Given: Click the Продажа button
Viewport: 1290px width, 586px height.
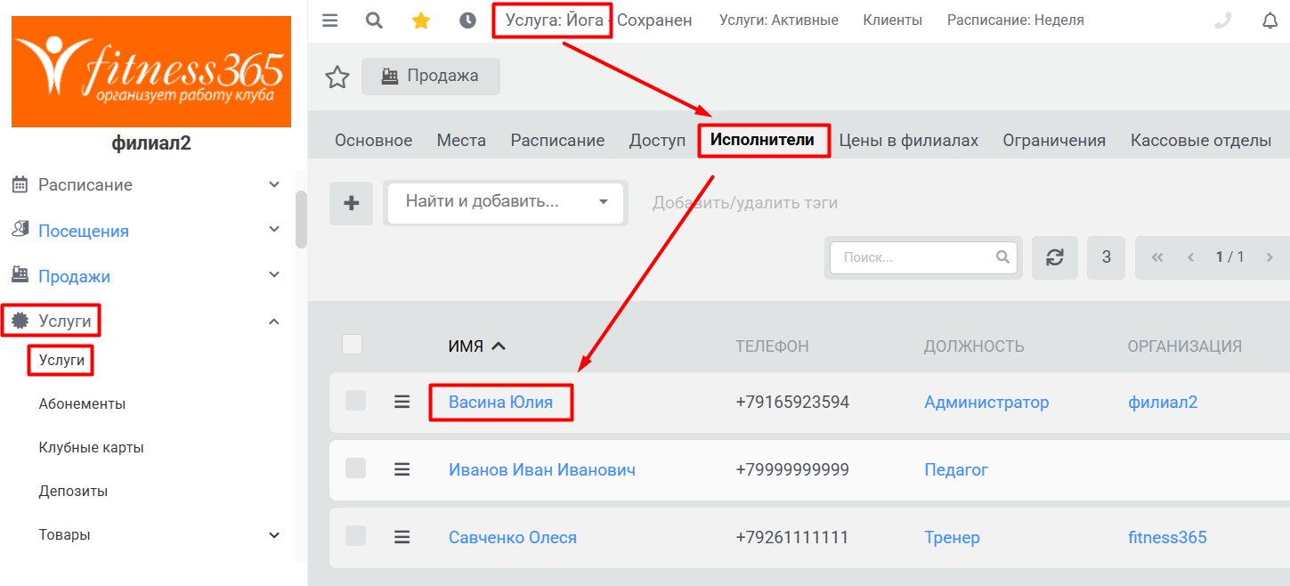Looking at the screenshot, I should (431, 77).
